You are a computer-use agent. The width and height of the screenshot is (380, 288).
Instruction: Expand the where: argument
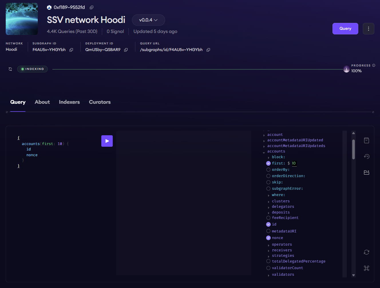(268, 195)
